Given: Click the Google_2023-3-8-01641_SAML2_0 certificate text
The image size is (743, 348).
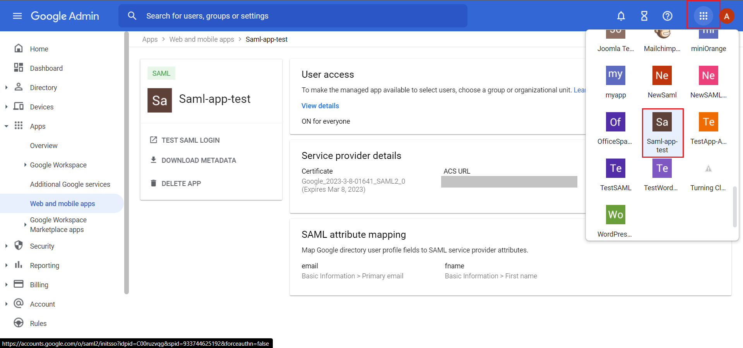Looking at the screenshot, I should click(353, 181).
